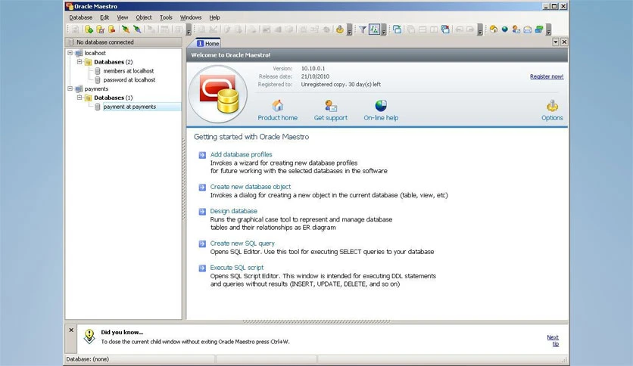Click the Connect to database plug icon

(126, 29)
